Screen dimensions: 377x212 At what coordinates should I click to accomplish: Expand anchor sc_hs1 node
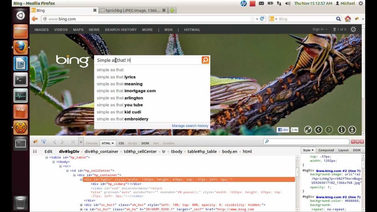coord(81,209)
